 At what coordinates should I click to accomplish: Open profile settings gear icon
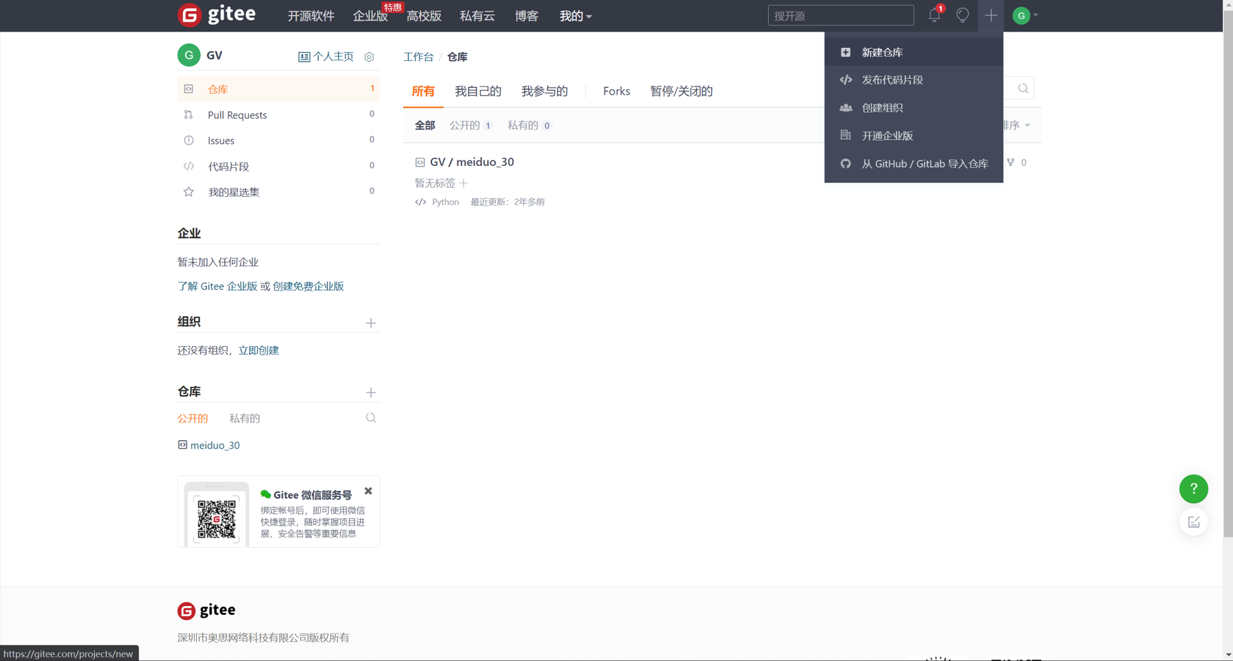pos(369,57)
